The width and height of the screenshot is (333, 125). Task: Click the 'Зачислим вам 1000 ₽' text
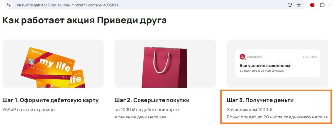(x=250, y=110)
